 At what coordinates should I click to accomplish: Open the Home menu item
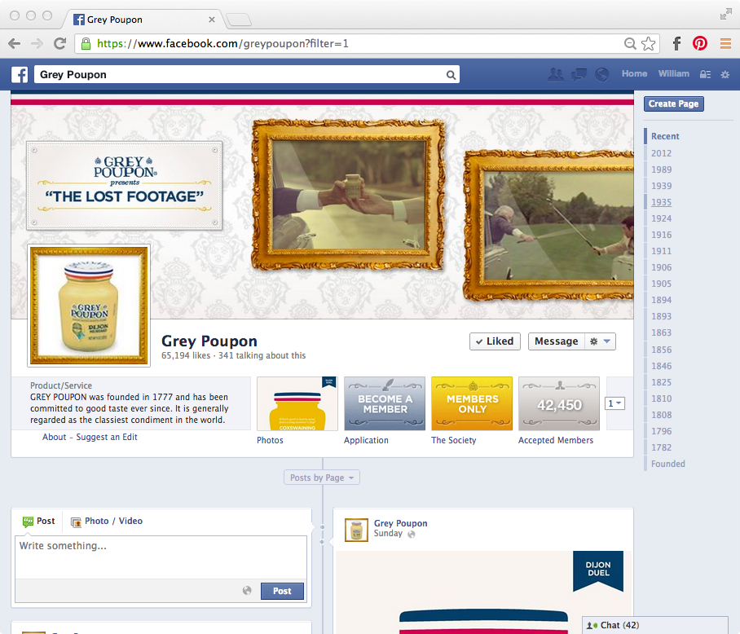tap(634, 74)
